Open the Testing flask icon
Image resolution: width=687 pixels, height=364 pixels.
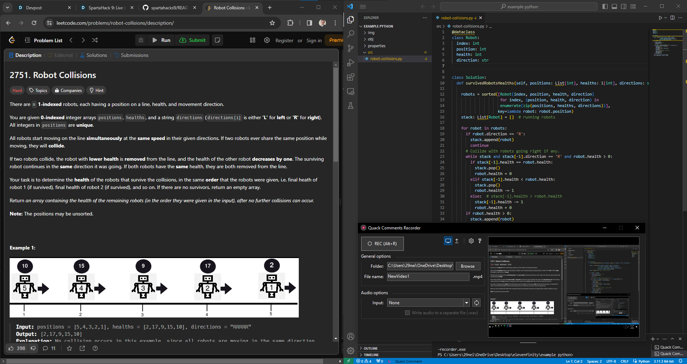(x=351, y=106)
